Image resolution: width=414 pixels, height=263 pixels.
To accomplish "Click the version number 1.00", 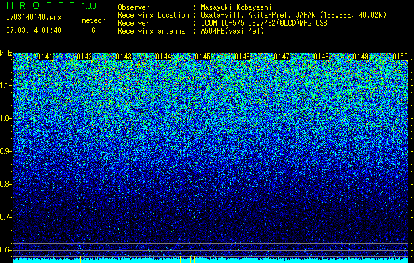I will 90,5.
